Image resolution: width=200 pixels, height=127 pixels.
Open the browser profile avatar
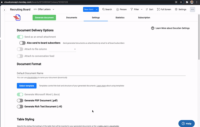(x=192, y=2)
